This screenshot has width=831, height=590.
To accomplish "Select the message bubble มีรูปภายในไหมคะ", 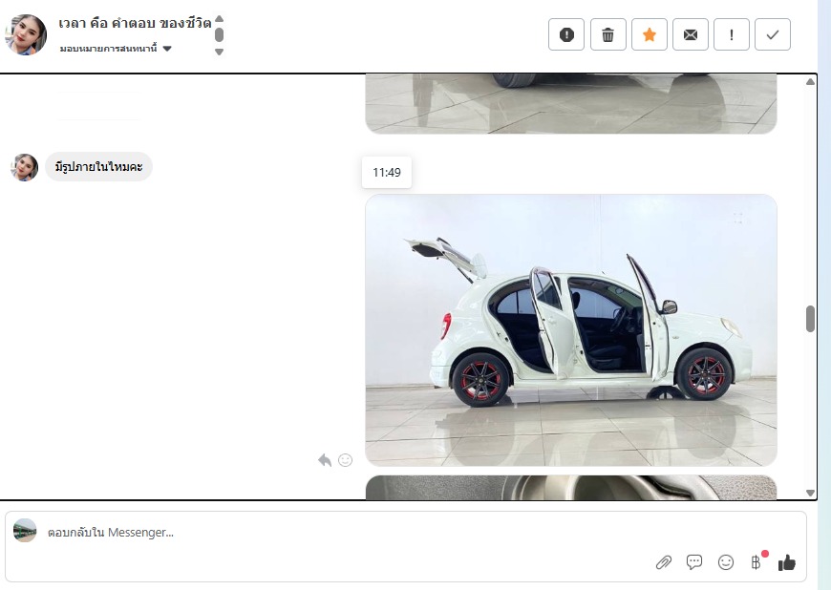I will pos(98,167).
